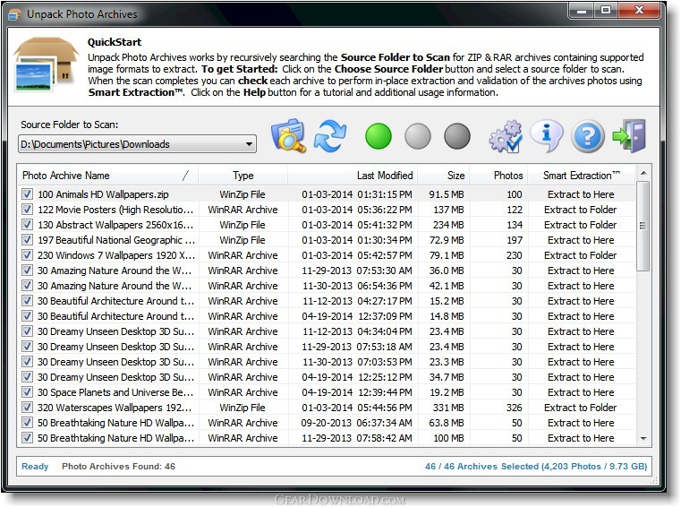Screen dimensions: 681x507
Task: Click the 326 photos count cell
Action: click(x=515, y=408)
